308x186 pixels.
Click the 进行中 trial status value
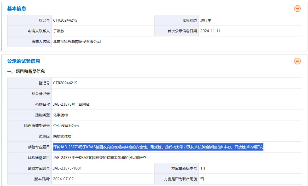[x=206, y=20]
